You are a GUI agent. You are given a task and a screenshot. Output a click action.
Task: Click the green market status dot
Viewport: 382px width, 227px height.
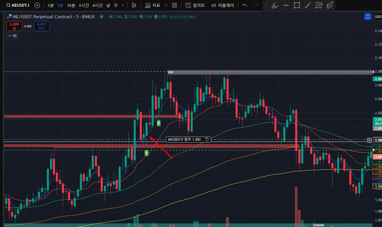(101, 17)
